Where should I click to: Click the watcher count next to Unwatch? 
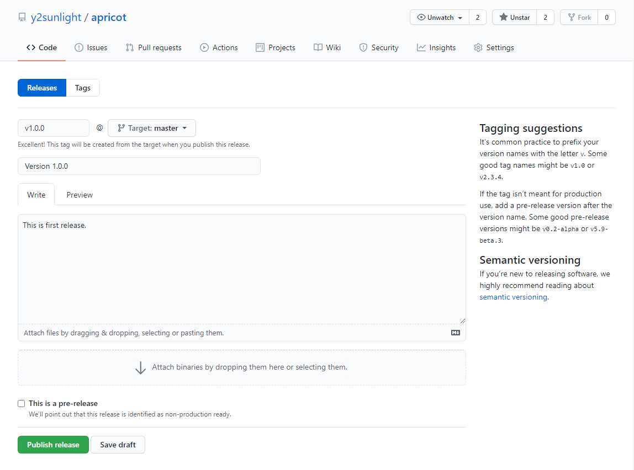[478, 18]
